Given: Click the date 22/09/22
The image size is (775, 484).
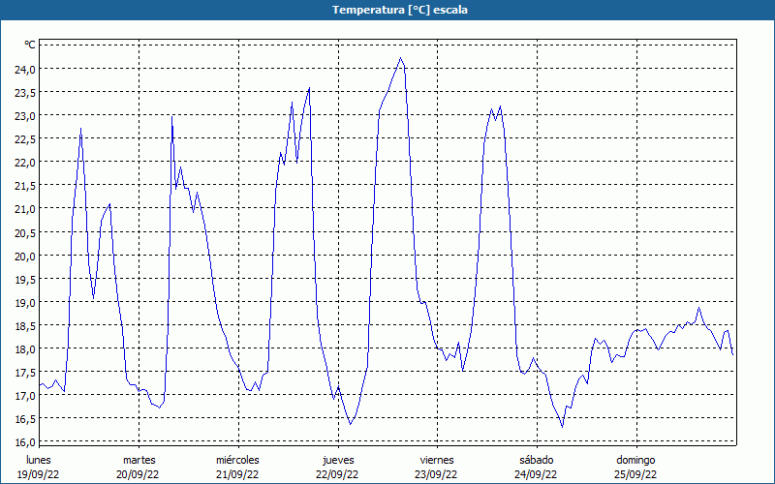Looking at the screenshot, I should [x=337, y=474].
